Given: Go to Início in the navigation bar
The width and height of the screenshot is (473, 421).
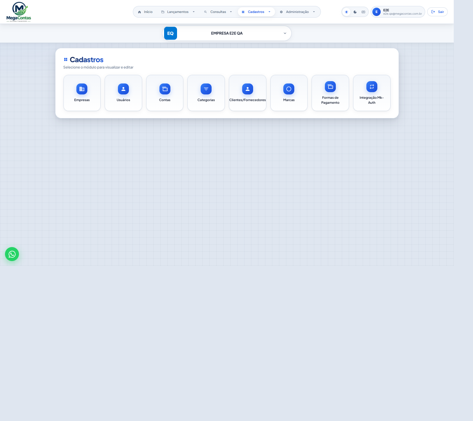Looking at the screenshot, I should coord(145,12).
